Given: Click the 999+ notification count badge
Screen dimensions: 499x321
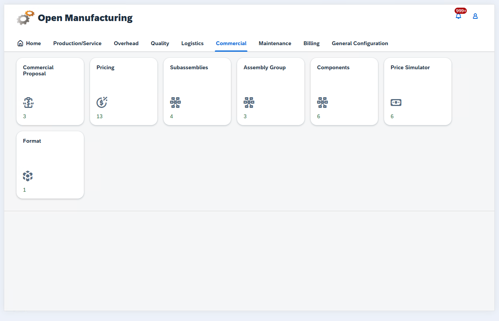Looking at the screenshot, I should pos(460,11).
